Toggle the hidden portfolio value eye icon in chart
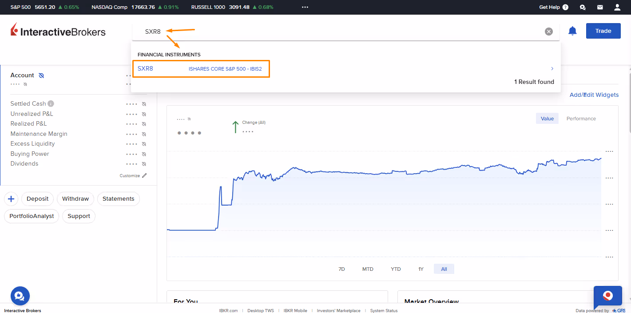 pyautogui.click(x=190, y=119)
